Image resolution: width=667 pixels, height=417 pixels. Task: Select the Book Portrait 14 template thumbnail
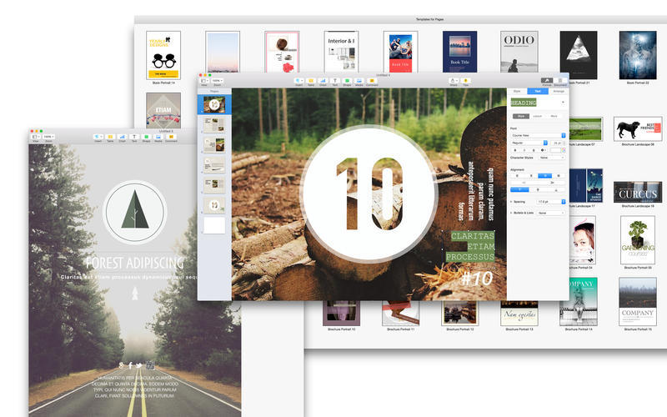[x=163, y=52]
